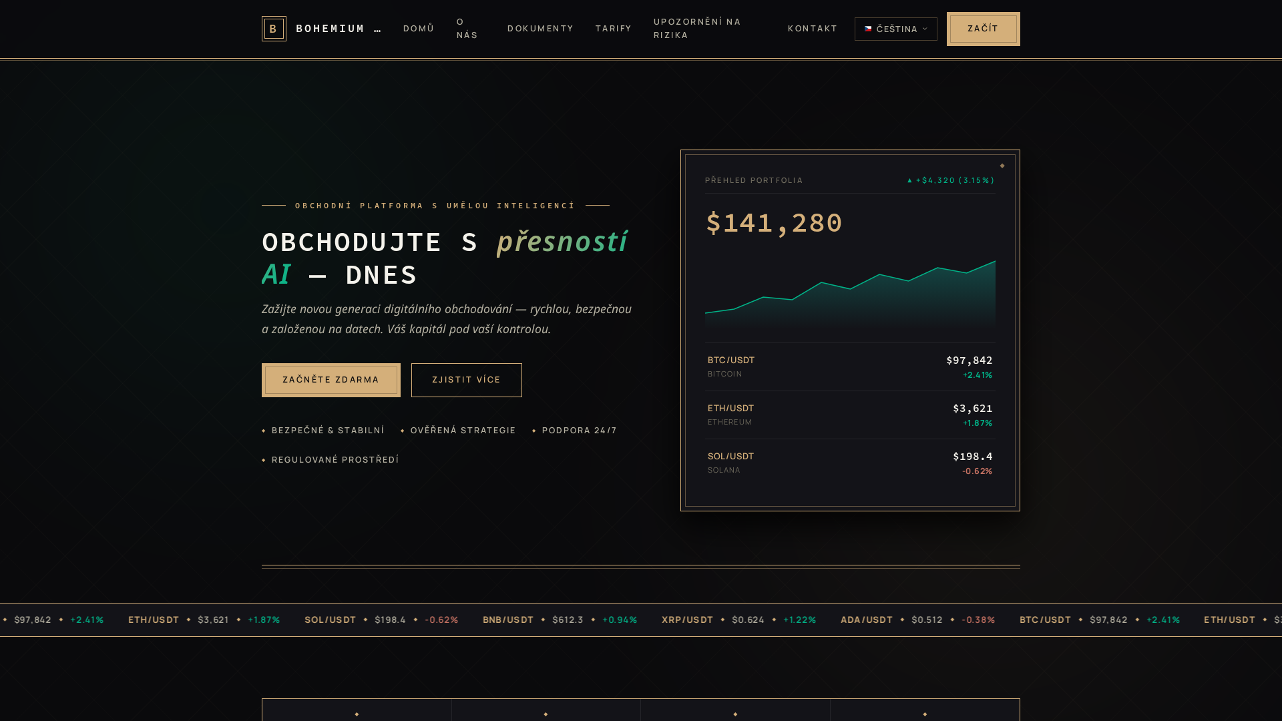1282x721 pixels.
Task: Click XRP/USDT in the ticker strip
Action: click(x=688, y=620)
